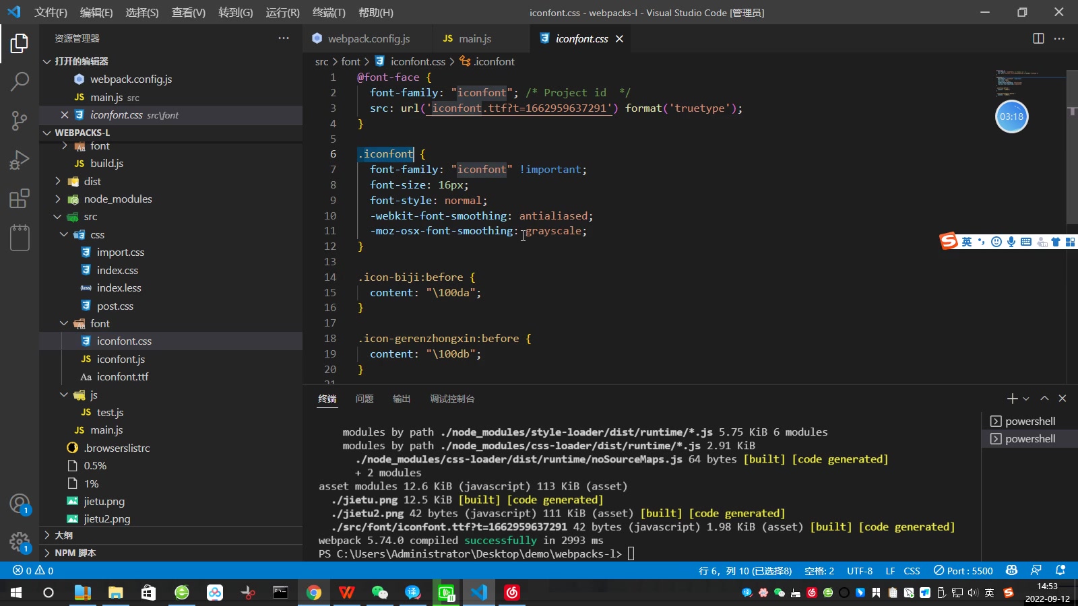
Task: Click the split editor right icon
Action: click(x=1038, y=38)
